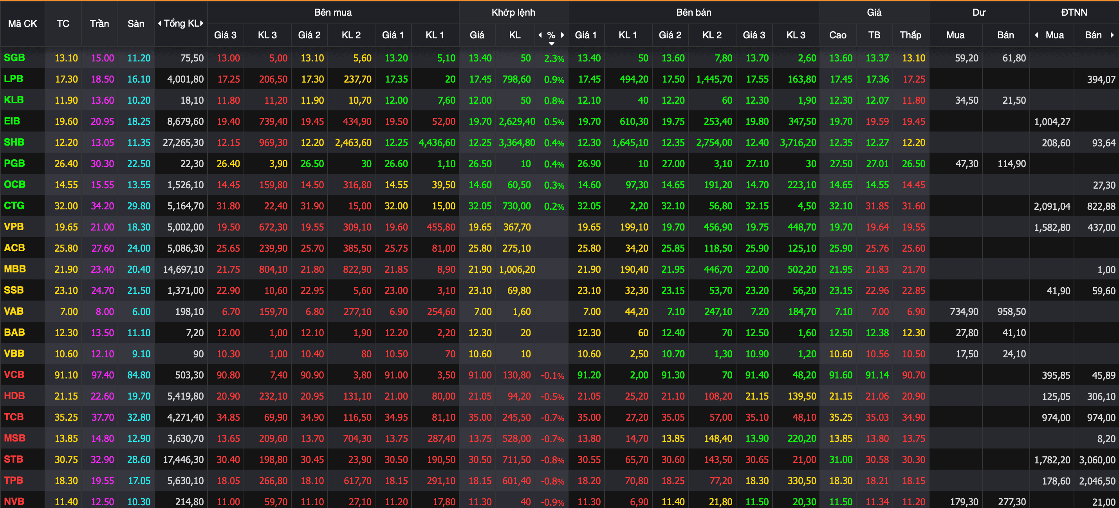Select the MSB ticker
Image resolution: width=1119 pixels, height=508 pixels.
[x=15, y=438]
